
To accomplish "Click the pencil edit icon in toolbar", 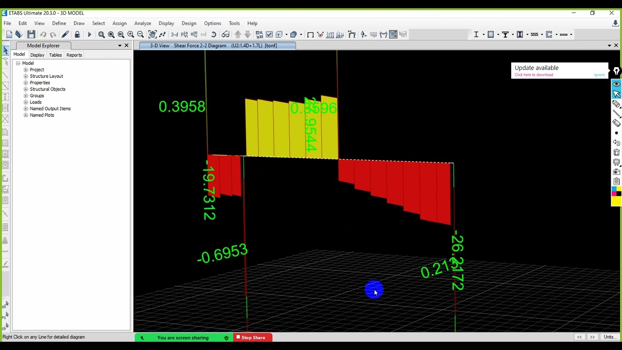I will pos(65,35).
